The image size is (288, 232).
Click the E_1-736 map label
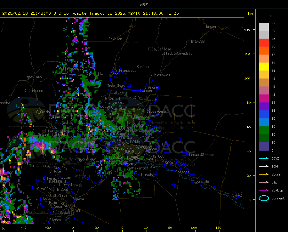pos(198,41)
